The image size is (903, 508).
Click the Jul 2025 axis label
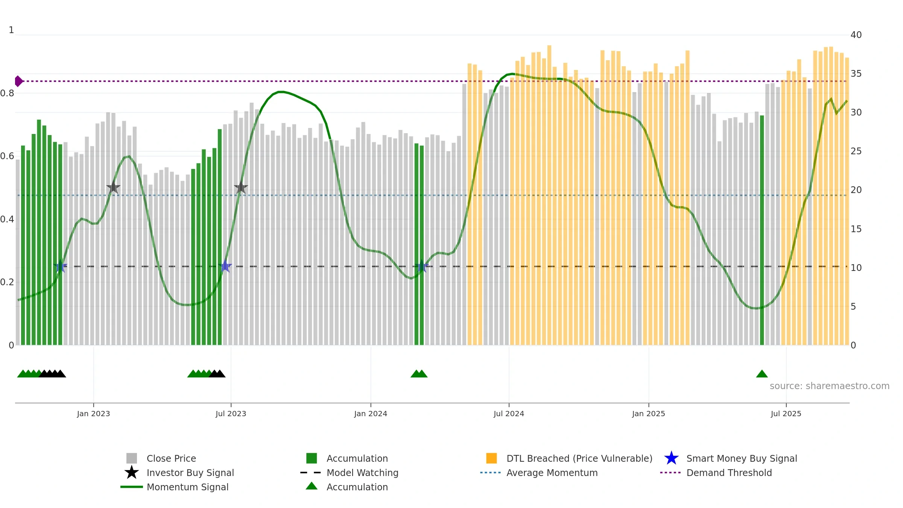pos(786,414)
